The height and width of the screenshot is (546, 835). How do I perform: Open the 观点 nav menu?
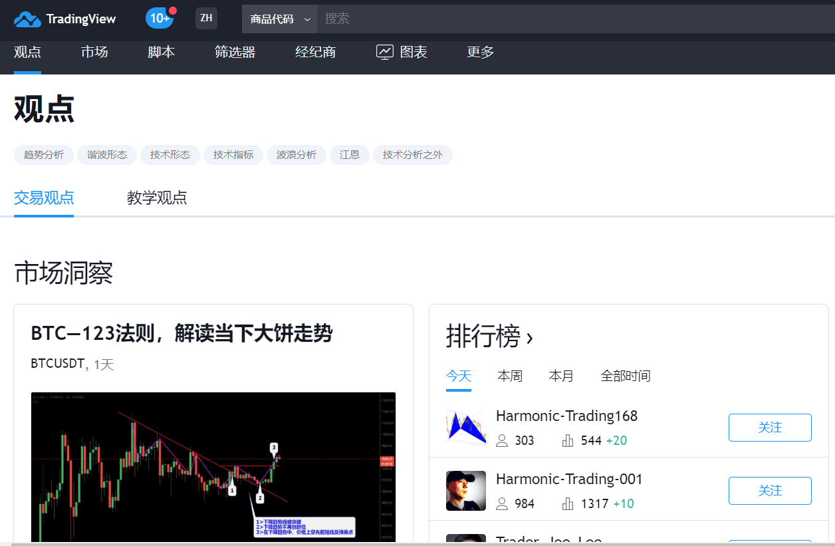click(x=27, y=52)
